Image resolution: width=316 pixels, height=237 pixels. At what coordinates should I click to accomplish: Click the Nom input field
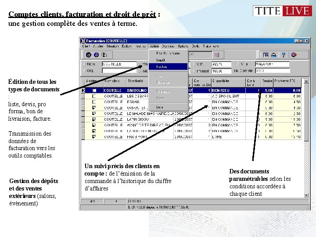click(119, 64)
